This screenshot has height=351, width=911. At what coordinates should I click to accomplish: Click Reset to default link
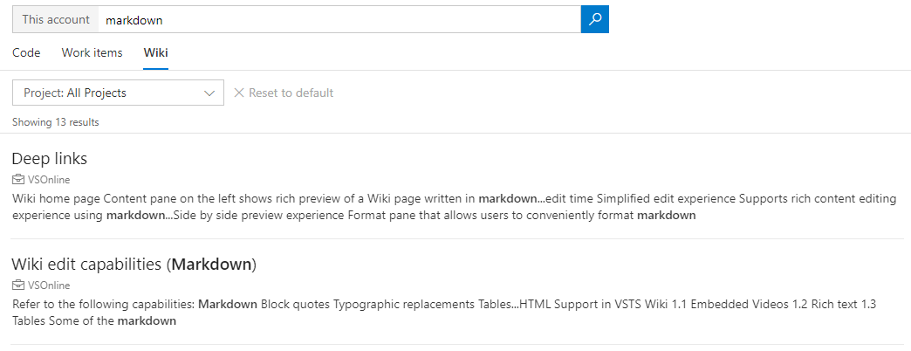click(291, 93)
